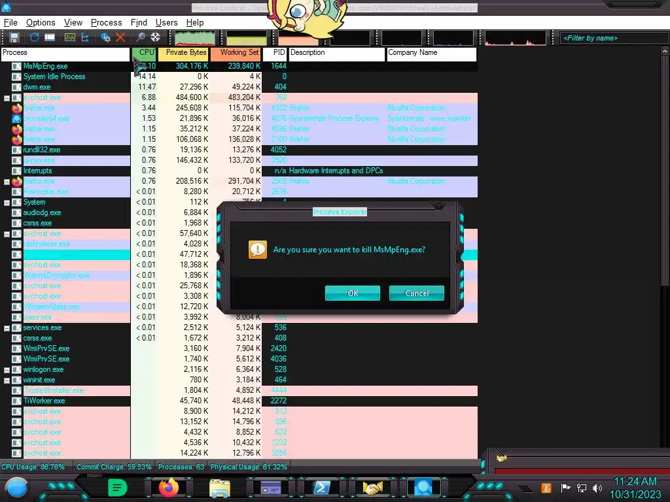Open the View menu
The width and height of the screenshot is (670, 502).
73,23
